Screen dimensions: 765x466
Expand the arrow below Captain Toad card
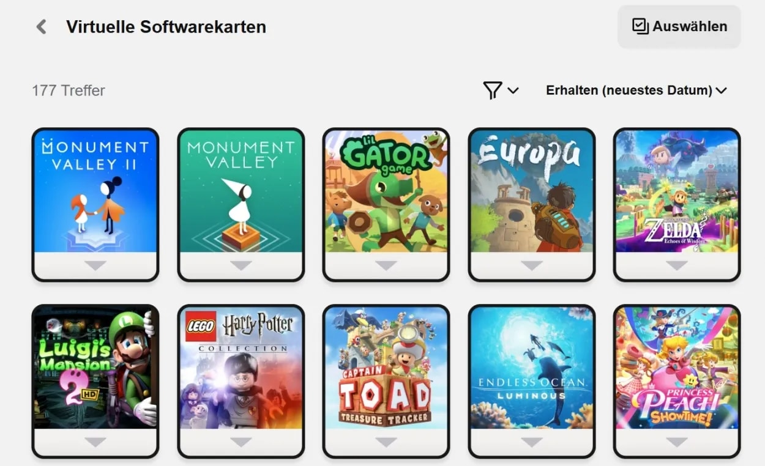tap(386, 442)
